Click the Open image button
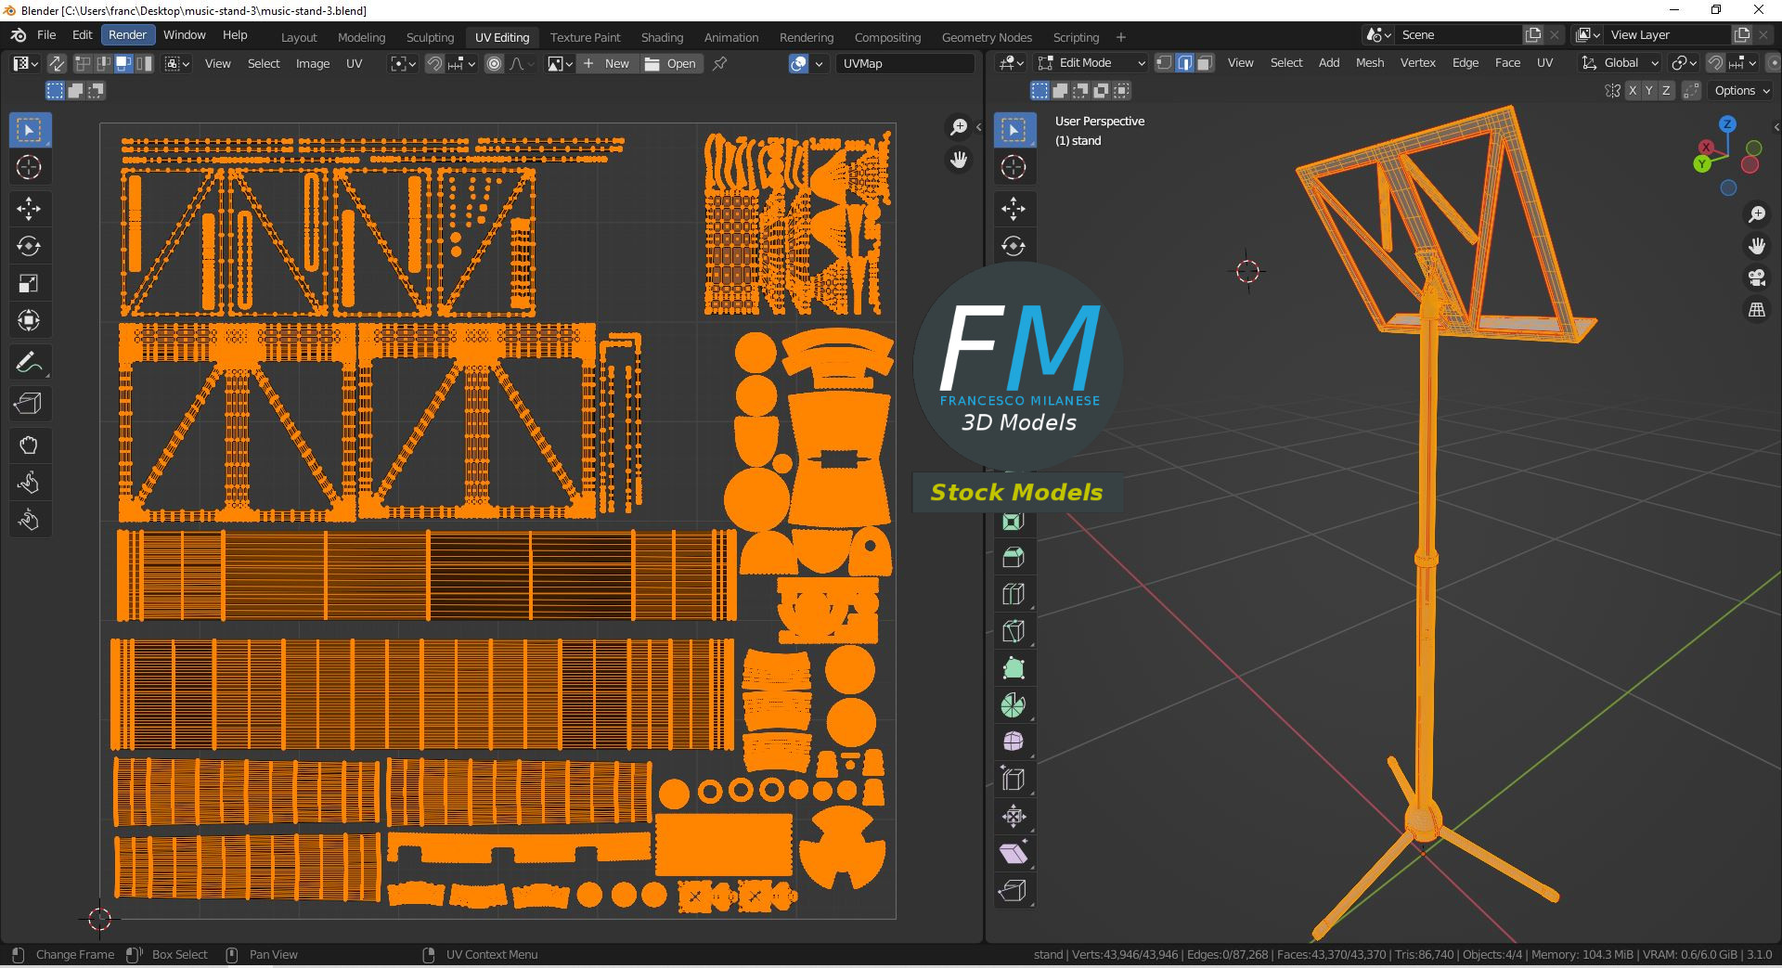The width and height of the screenshot is (1782, 968). click(x=671, y=63)
